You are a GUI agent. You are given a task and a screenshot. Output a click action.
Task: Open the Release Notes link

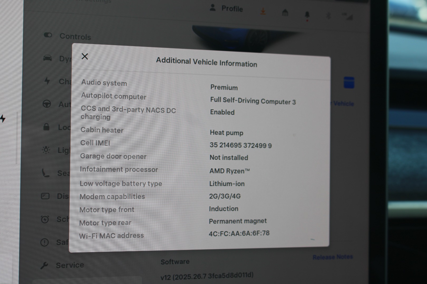point(333,257)
